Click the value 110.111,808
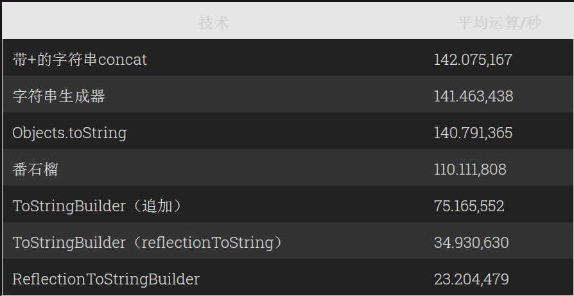The height and width of the screenshot is (296, 574). pyautogui.click(x=470, y=170)
